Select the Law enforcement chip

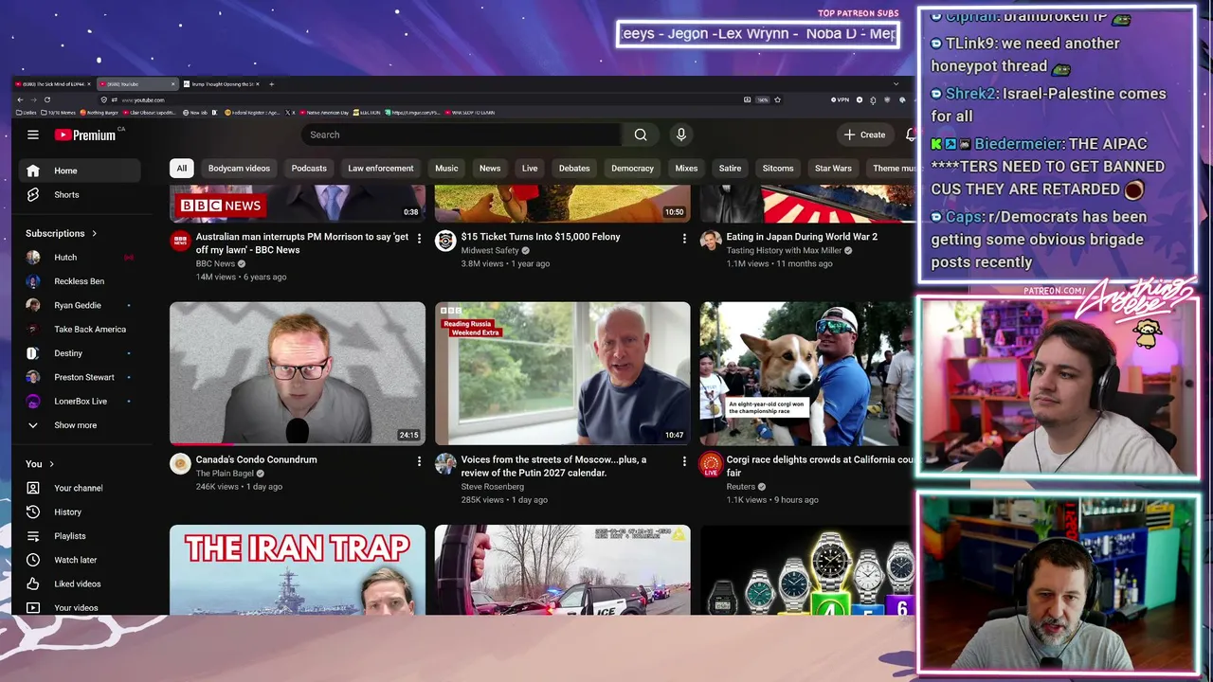click(x=380, y=169)
